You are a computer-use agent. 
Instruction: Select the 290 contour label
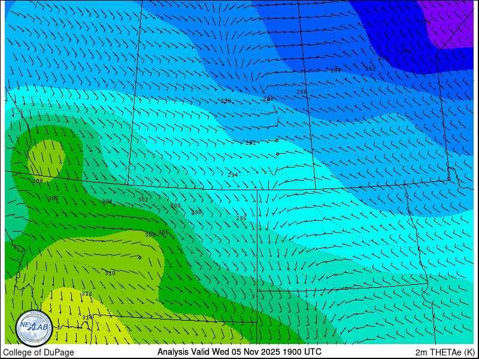pyautogui.click(x=226, y=101)
